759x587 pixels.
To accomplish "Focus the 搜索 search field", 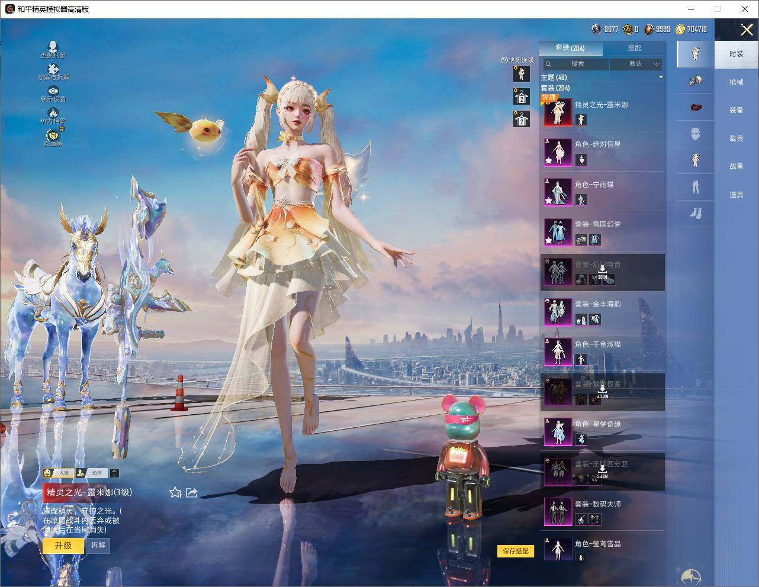I will click(x=575, y=64).
